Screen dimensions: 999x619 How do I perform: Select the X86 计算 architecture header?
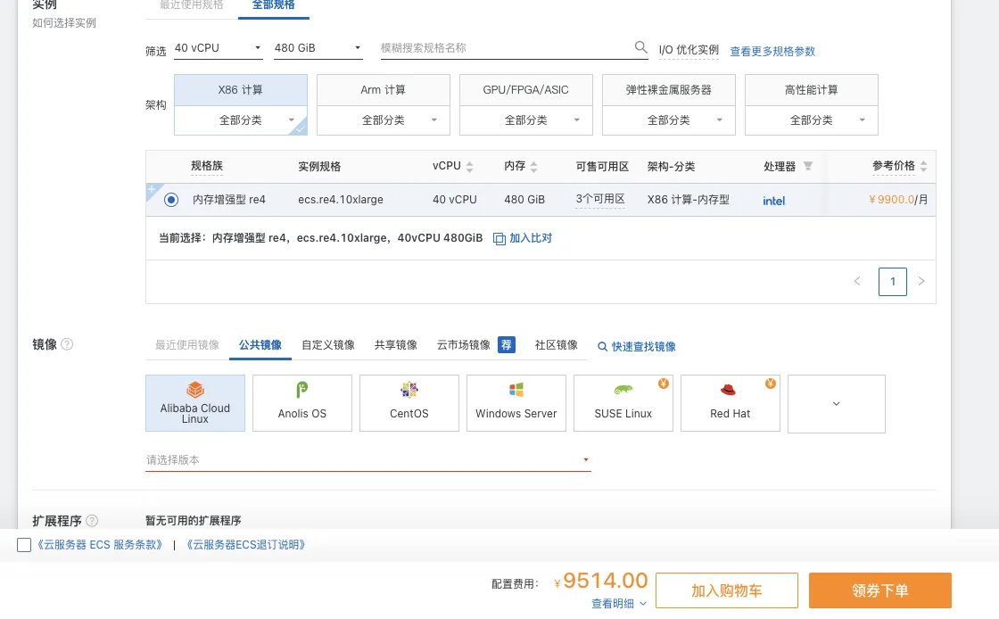(241, 90)
